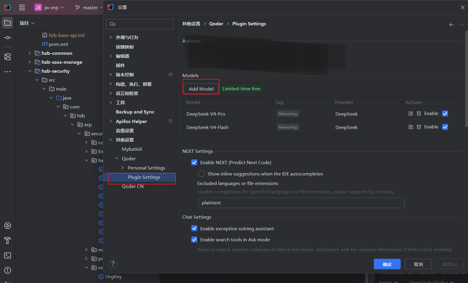Click the search icon in settings search

[113, 24]
